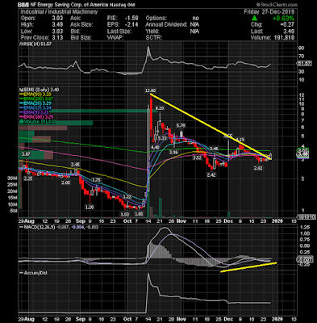Click the green up-arrow change indicator
The width and height of the screenshot is (317, 323).
[x=254, y=19]
